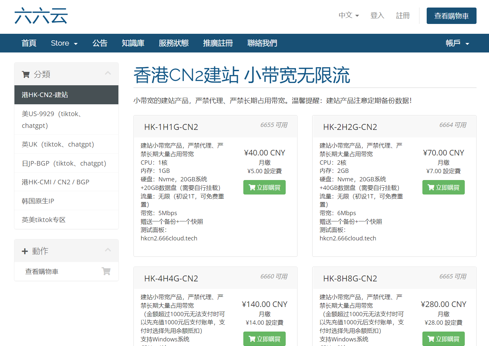Collapse the 動作 actions panel
Viewport: 489px width, 346px height.
coord(108,250)
